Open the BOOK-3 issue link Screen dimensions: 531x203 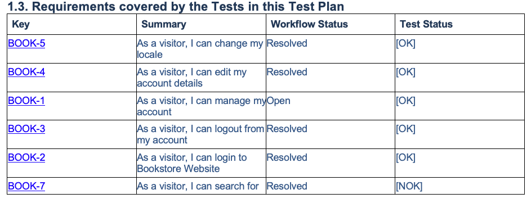(26, 129)
